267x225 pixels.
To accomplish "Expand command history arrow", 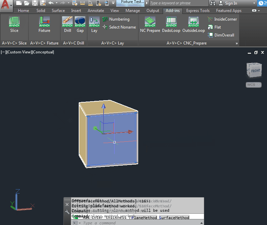I will pos(202,223).
